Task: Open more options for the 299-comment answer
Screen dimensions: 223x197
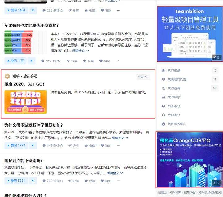Action: [x=118, y=11]
